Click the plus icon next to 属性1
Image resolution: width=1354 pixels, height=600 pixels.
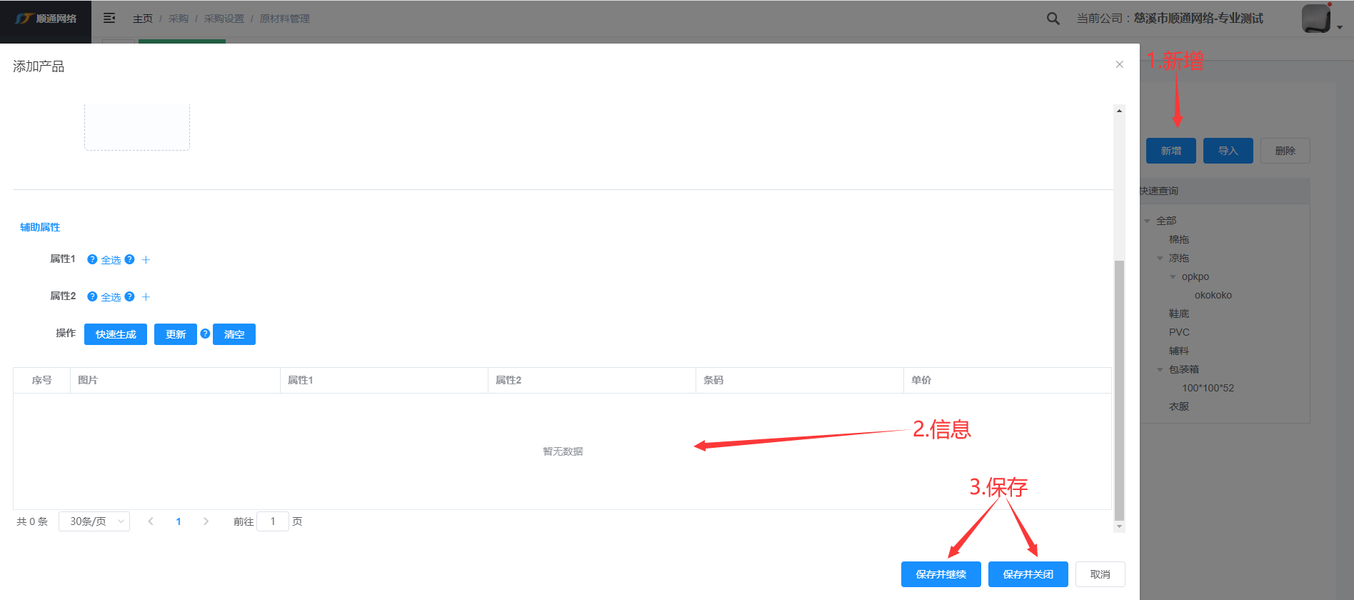pyautogui.click(x=146, y=259)
